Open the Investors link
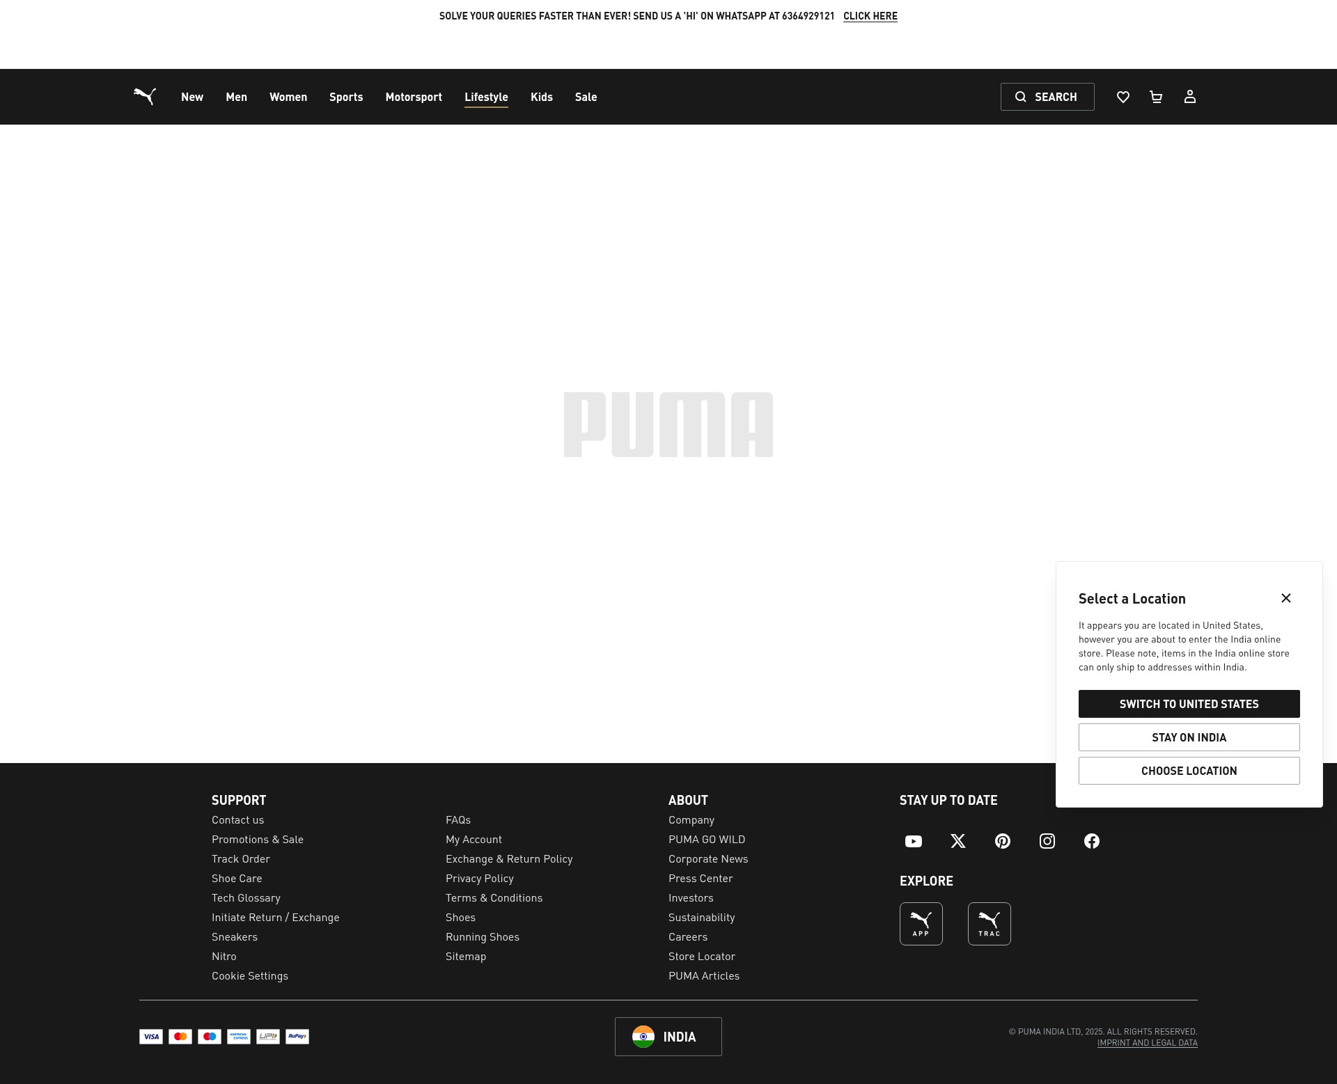The image size is (1337, 1084). point(691,898)
